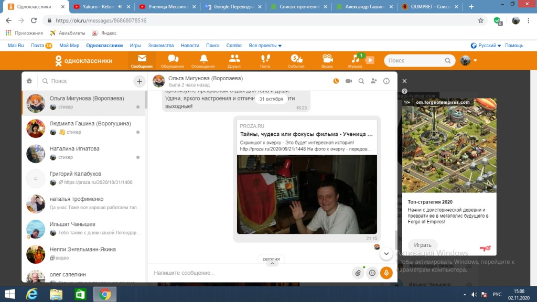
Task: Expand the сегодня date chevron
Action: 272,264
